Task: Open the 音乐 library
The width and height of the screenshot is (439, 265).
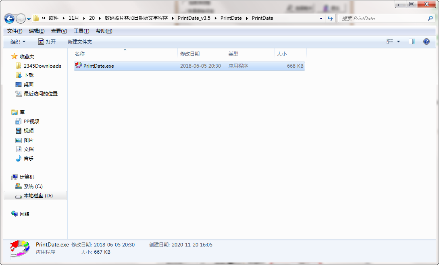Action: 29,158
